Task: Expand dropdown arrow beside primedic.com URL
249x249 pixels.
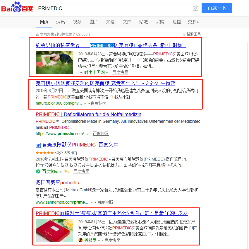Action: (87, 134)
